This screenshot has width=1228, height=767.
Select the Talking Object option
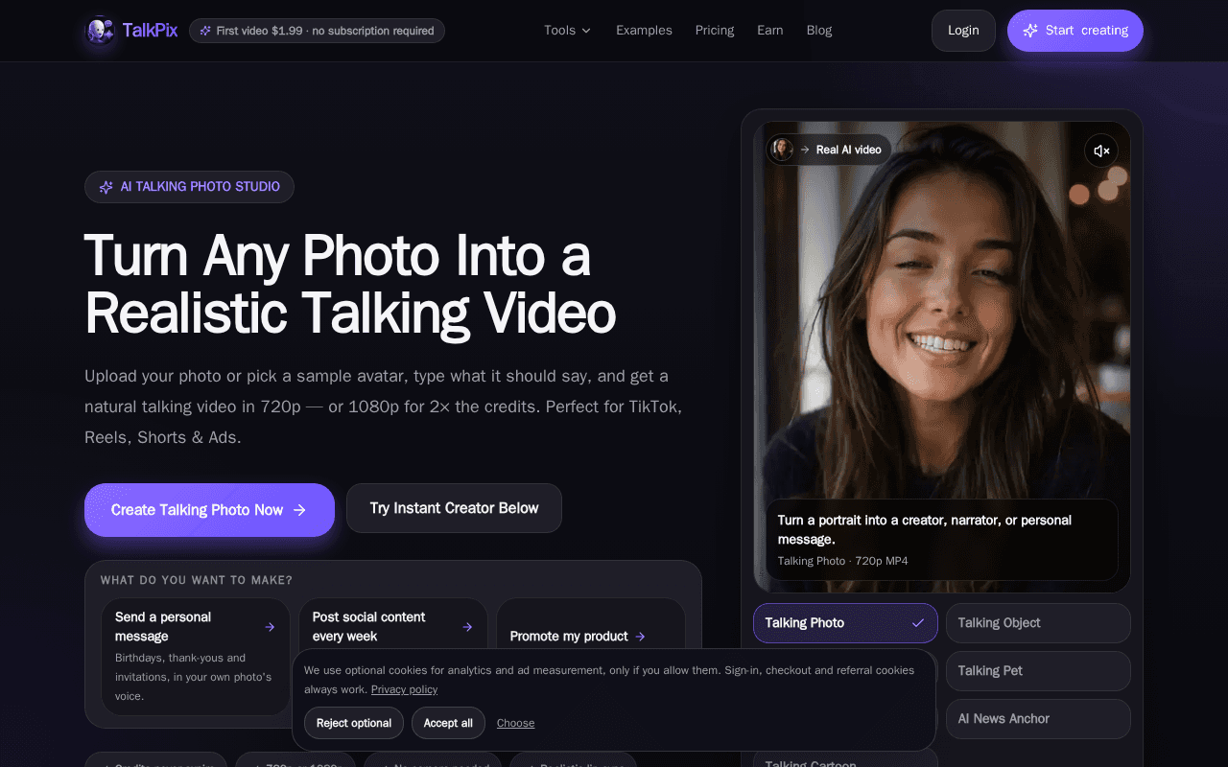1038,623
